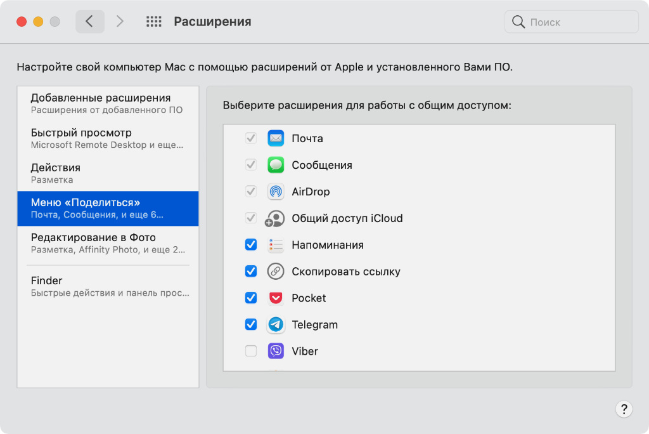The image size is (649, 434).
Task: Click the iCloud sharing (Общий доступ iCloud) icon
Action: tap(276, 218)
